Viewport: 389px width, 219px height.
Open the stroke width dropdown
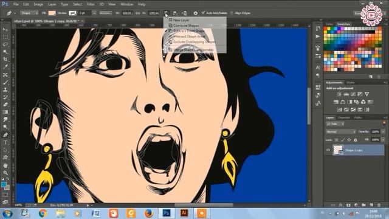(94, 13)
